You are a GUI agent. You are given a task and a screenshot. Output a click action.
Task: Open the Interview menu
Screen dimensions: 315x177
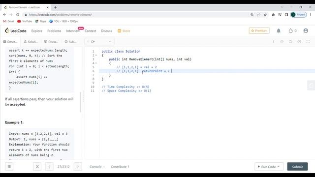pyautogui.click(x=73, y=31)
